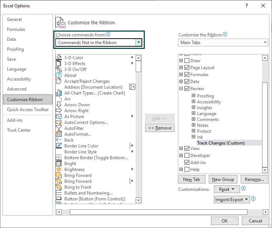This screenshot has height=228, width=272.
Task: Click info icon next to Reset
Action: tap(243, 188)
